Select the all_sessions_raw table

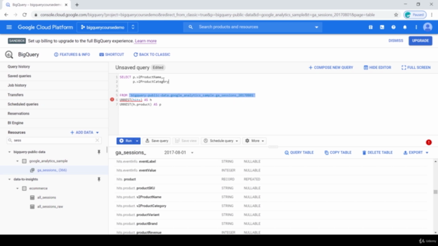[50, 206]
